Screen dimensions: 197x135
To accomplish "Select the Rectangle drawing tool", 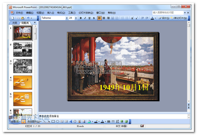I will coord(53,121).
